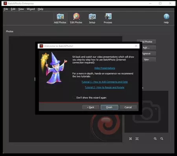Open the View menu
The width and height of the screenshot is (177, 156).
point(21,9)
